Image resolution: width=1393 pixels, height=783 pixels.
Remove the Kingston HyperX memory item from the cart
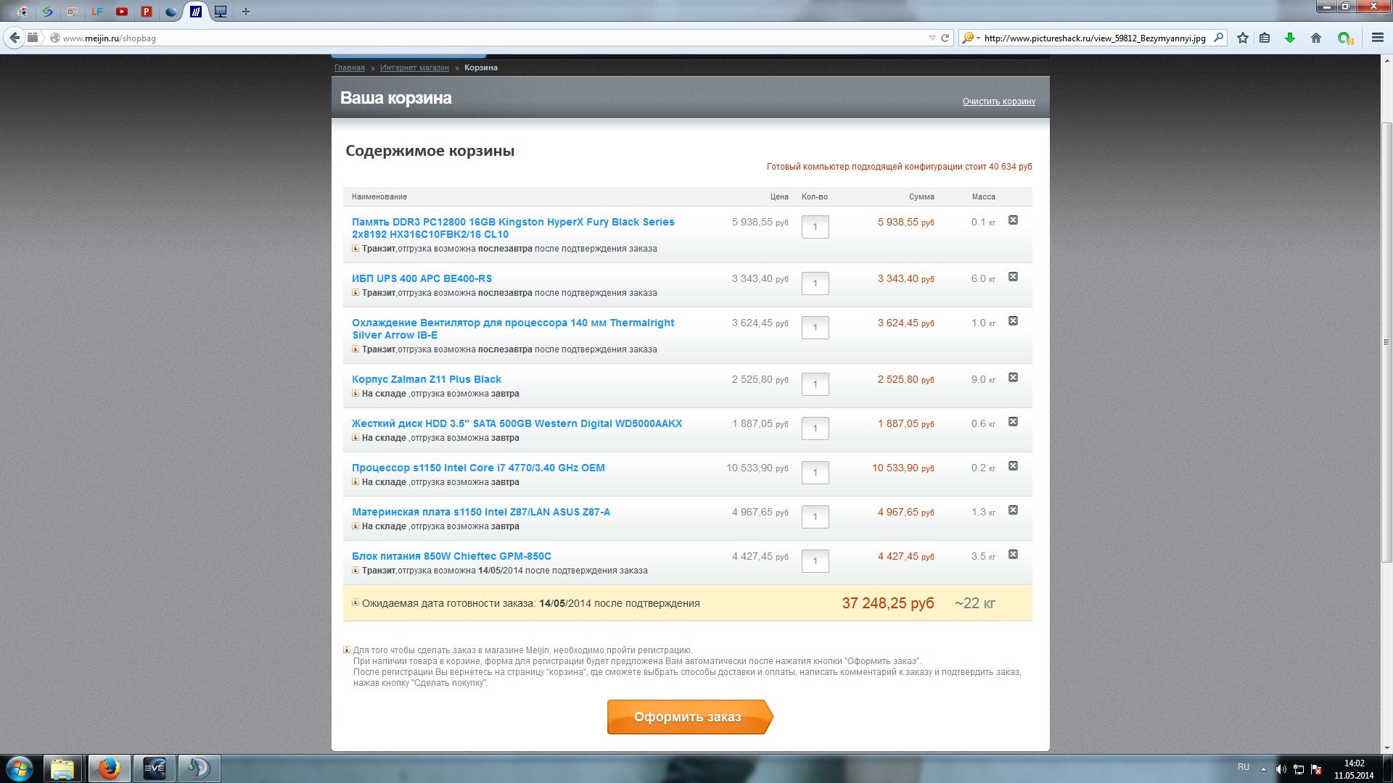[1013, 220]
